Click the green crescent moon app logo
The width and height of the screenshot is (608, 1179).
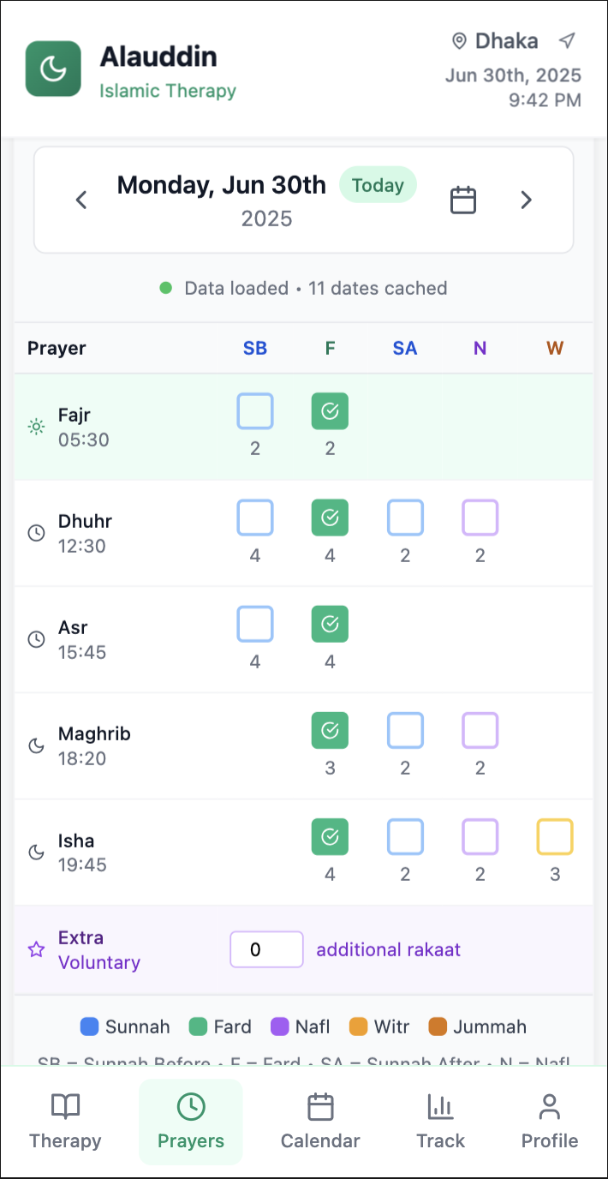(53, 69)
